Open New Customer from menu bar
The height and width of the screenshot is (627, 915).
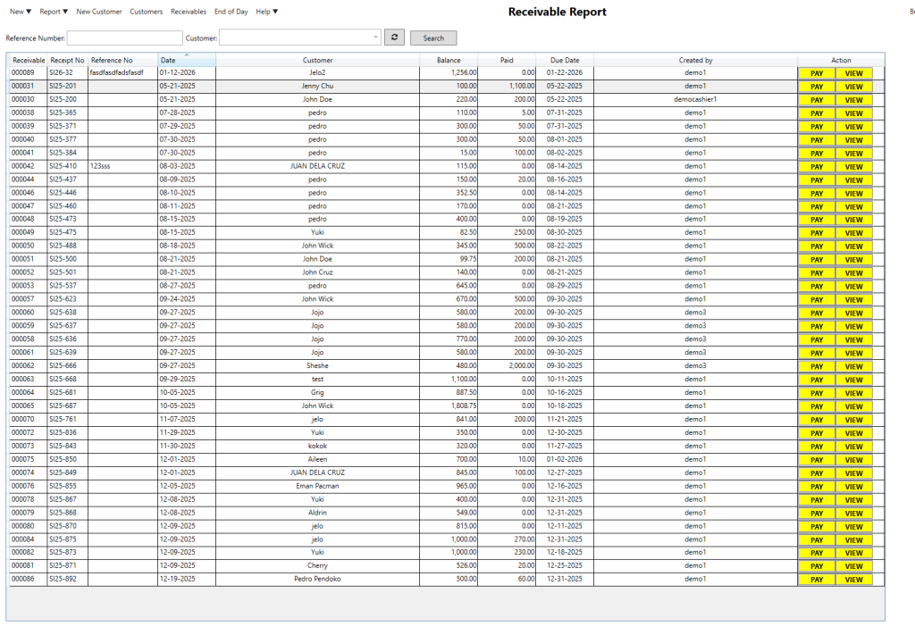tap(99, 12)
